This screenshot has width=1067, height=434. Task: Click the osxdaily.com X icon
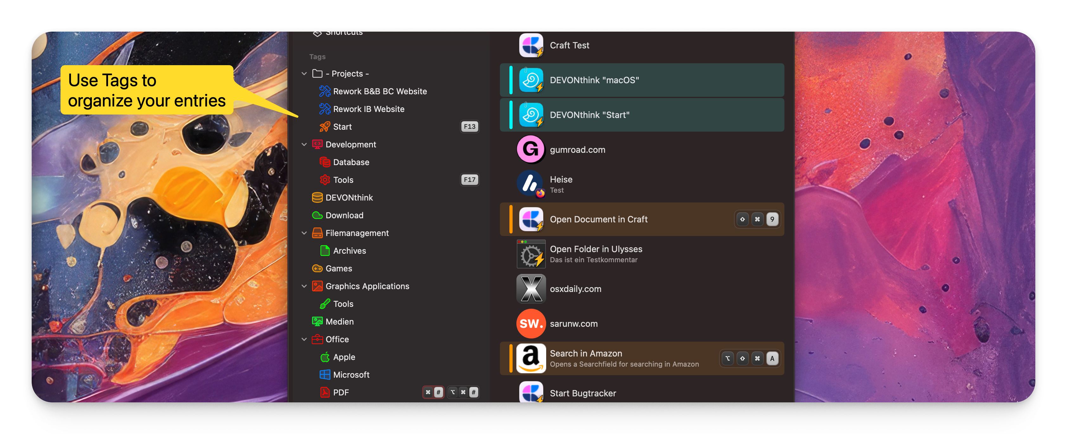coord(531,289)
